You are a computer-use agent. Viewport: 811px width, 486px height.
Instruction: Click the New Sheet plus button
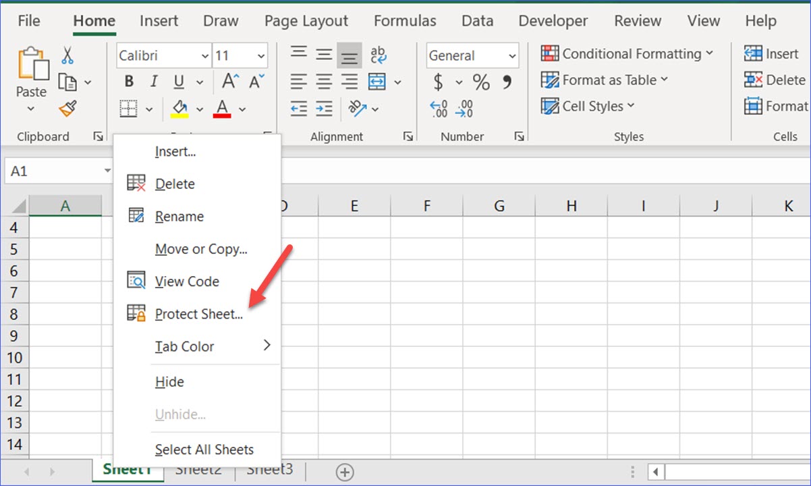pyautogui.click(x=344, y=472)
